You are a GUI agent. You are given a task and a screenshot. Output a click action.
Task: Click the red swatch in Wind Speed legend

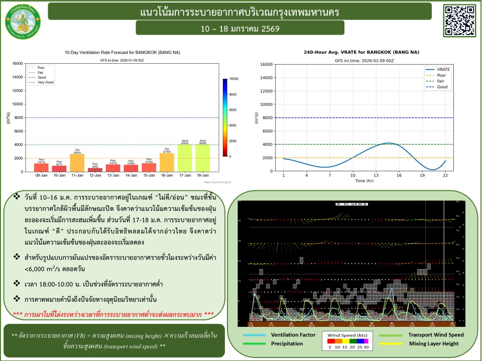[x=330, y=340]
